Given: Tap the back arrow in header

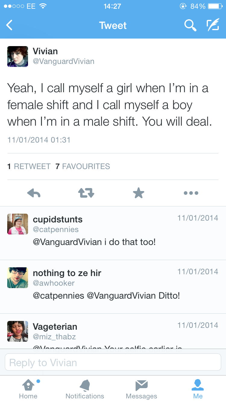Looking at the screenshot, I should (10, 25).
